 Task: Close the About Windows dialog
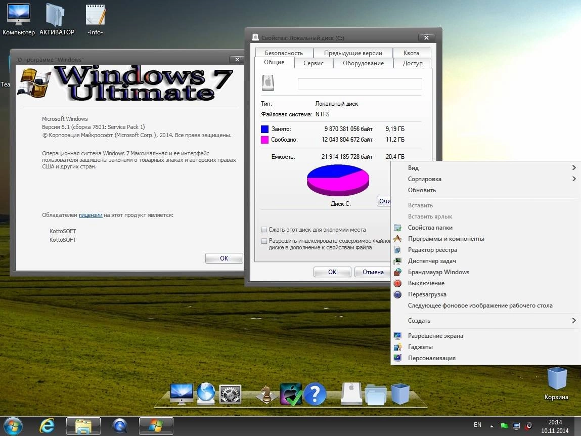point(237,59)
